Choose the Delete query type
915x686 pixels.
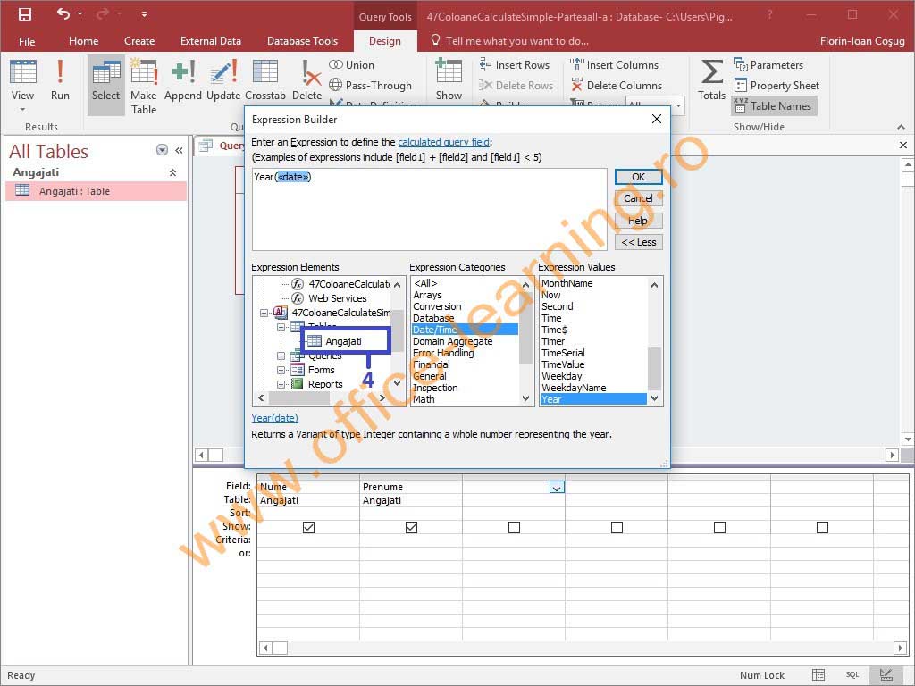pyautogui.click(x=307, y=79)
